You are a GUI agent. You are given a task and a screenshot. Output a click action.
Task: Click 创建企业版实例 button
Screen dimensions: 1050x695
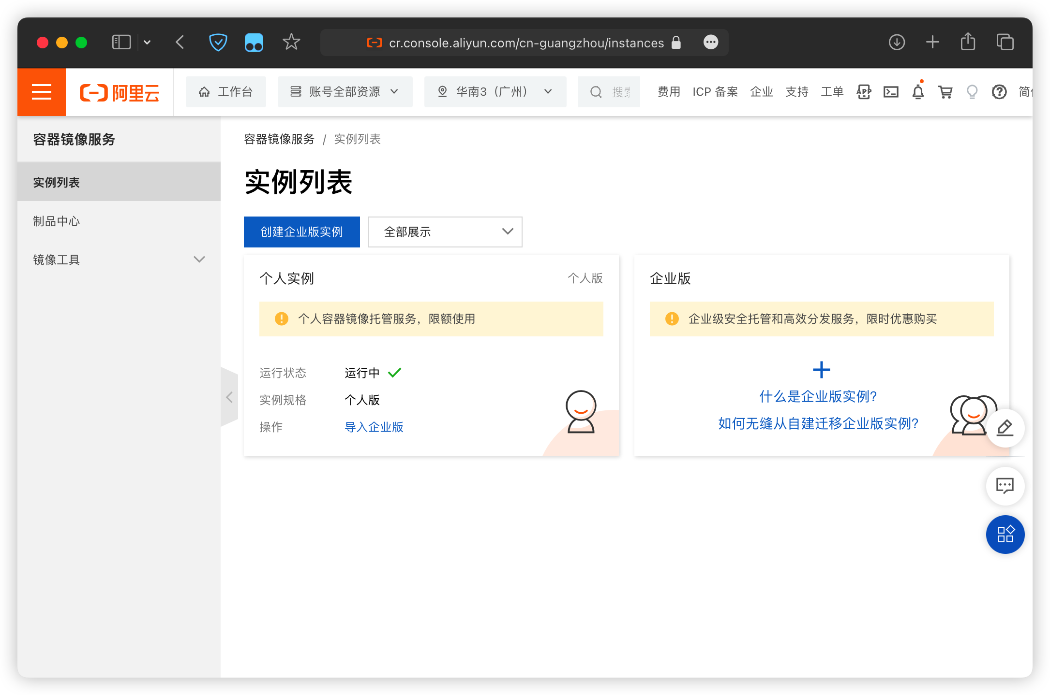point(301,232)
